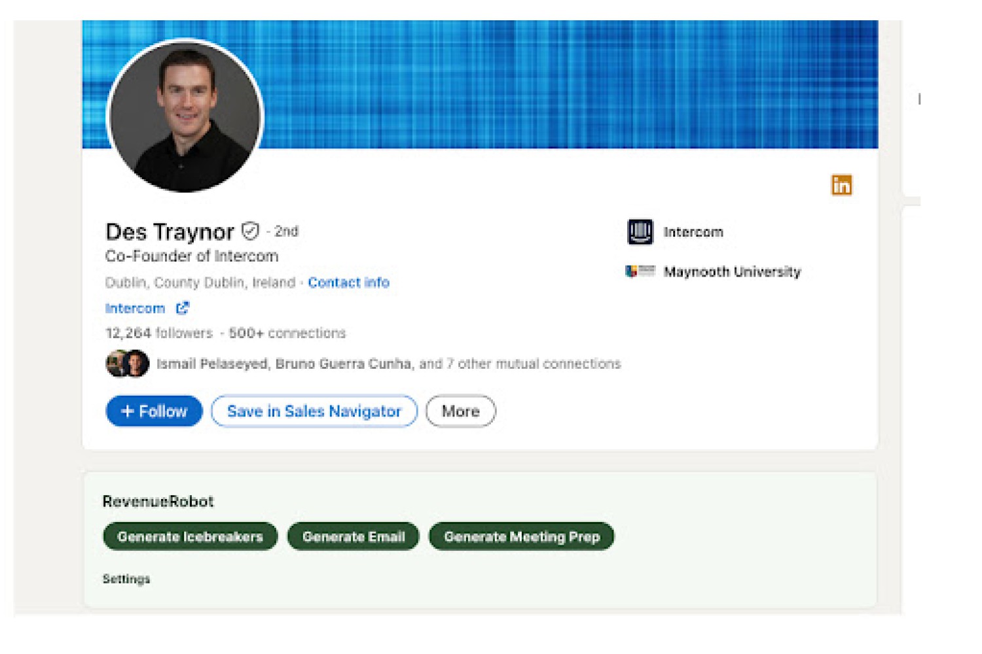Viewport: 982px width, 654px height.
Task: Open the Contact info link
Action: pos(349,282)
